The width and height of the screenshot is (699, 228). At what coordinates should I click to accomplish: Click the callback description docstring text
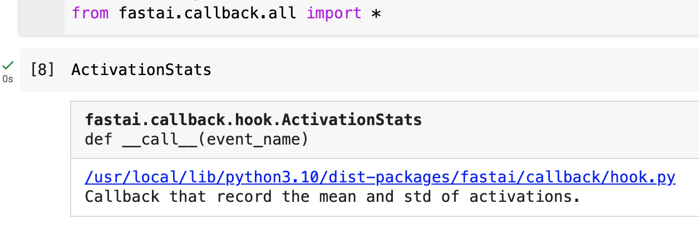click(x=332, y=196)
